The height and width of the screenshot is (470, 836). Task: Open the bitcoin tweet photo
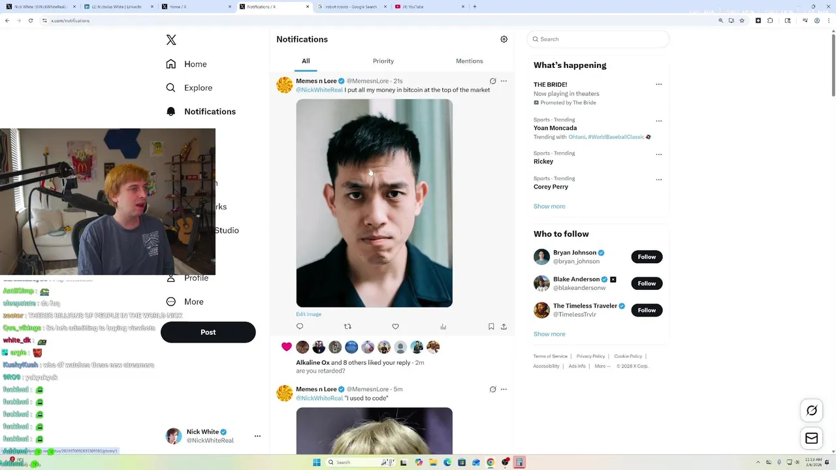pyautogui.click(x=374, y=203)
